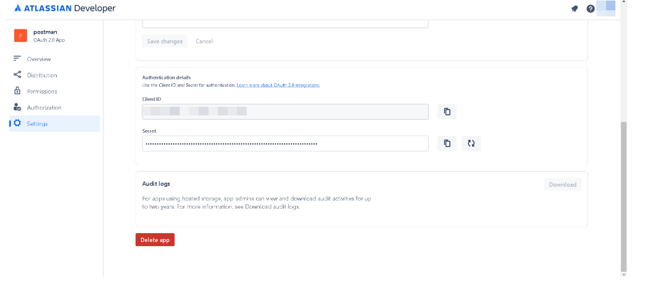Open the Permissions section
The image size is (647, 287).
(x=42, y=91)
